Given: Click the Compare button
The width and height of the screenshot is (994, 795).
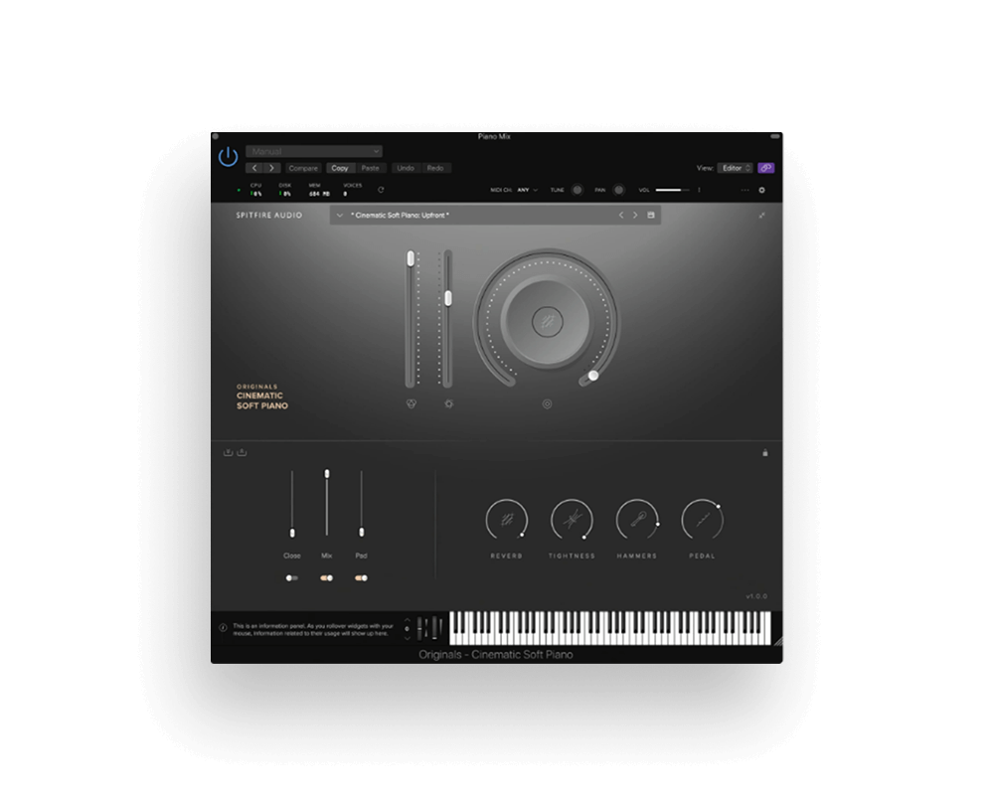Looking at the screenshot, I should pos(303,168).
